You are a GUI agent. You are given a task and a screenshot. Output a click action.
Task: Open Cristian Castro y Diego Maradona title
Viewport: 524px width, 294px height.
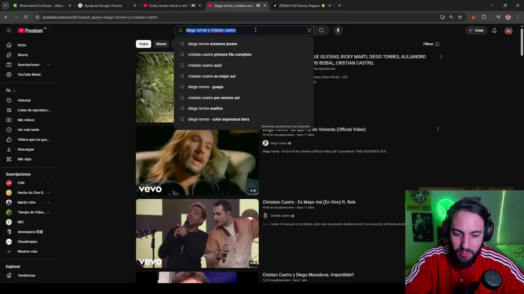pos(308,275)
